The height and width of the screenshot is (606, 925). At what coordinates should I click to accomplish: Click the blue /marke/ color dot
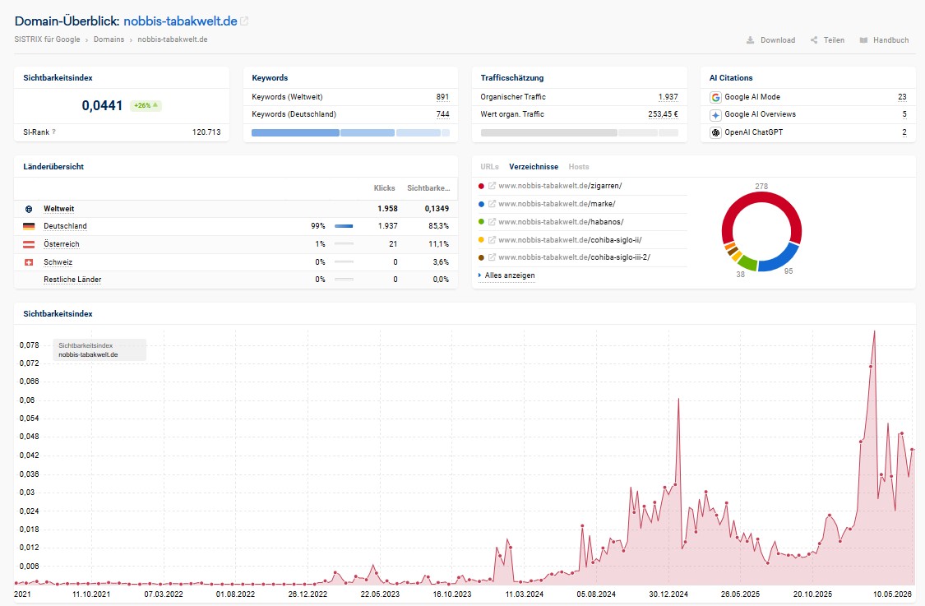point(481,204)
